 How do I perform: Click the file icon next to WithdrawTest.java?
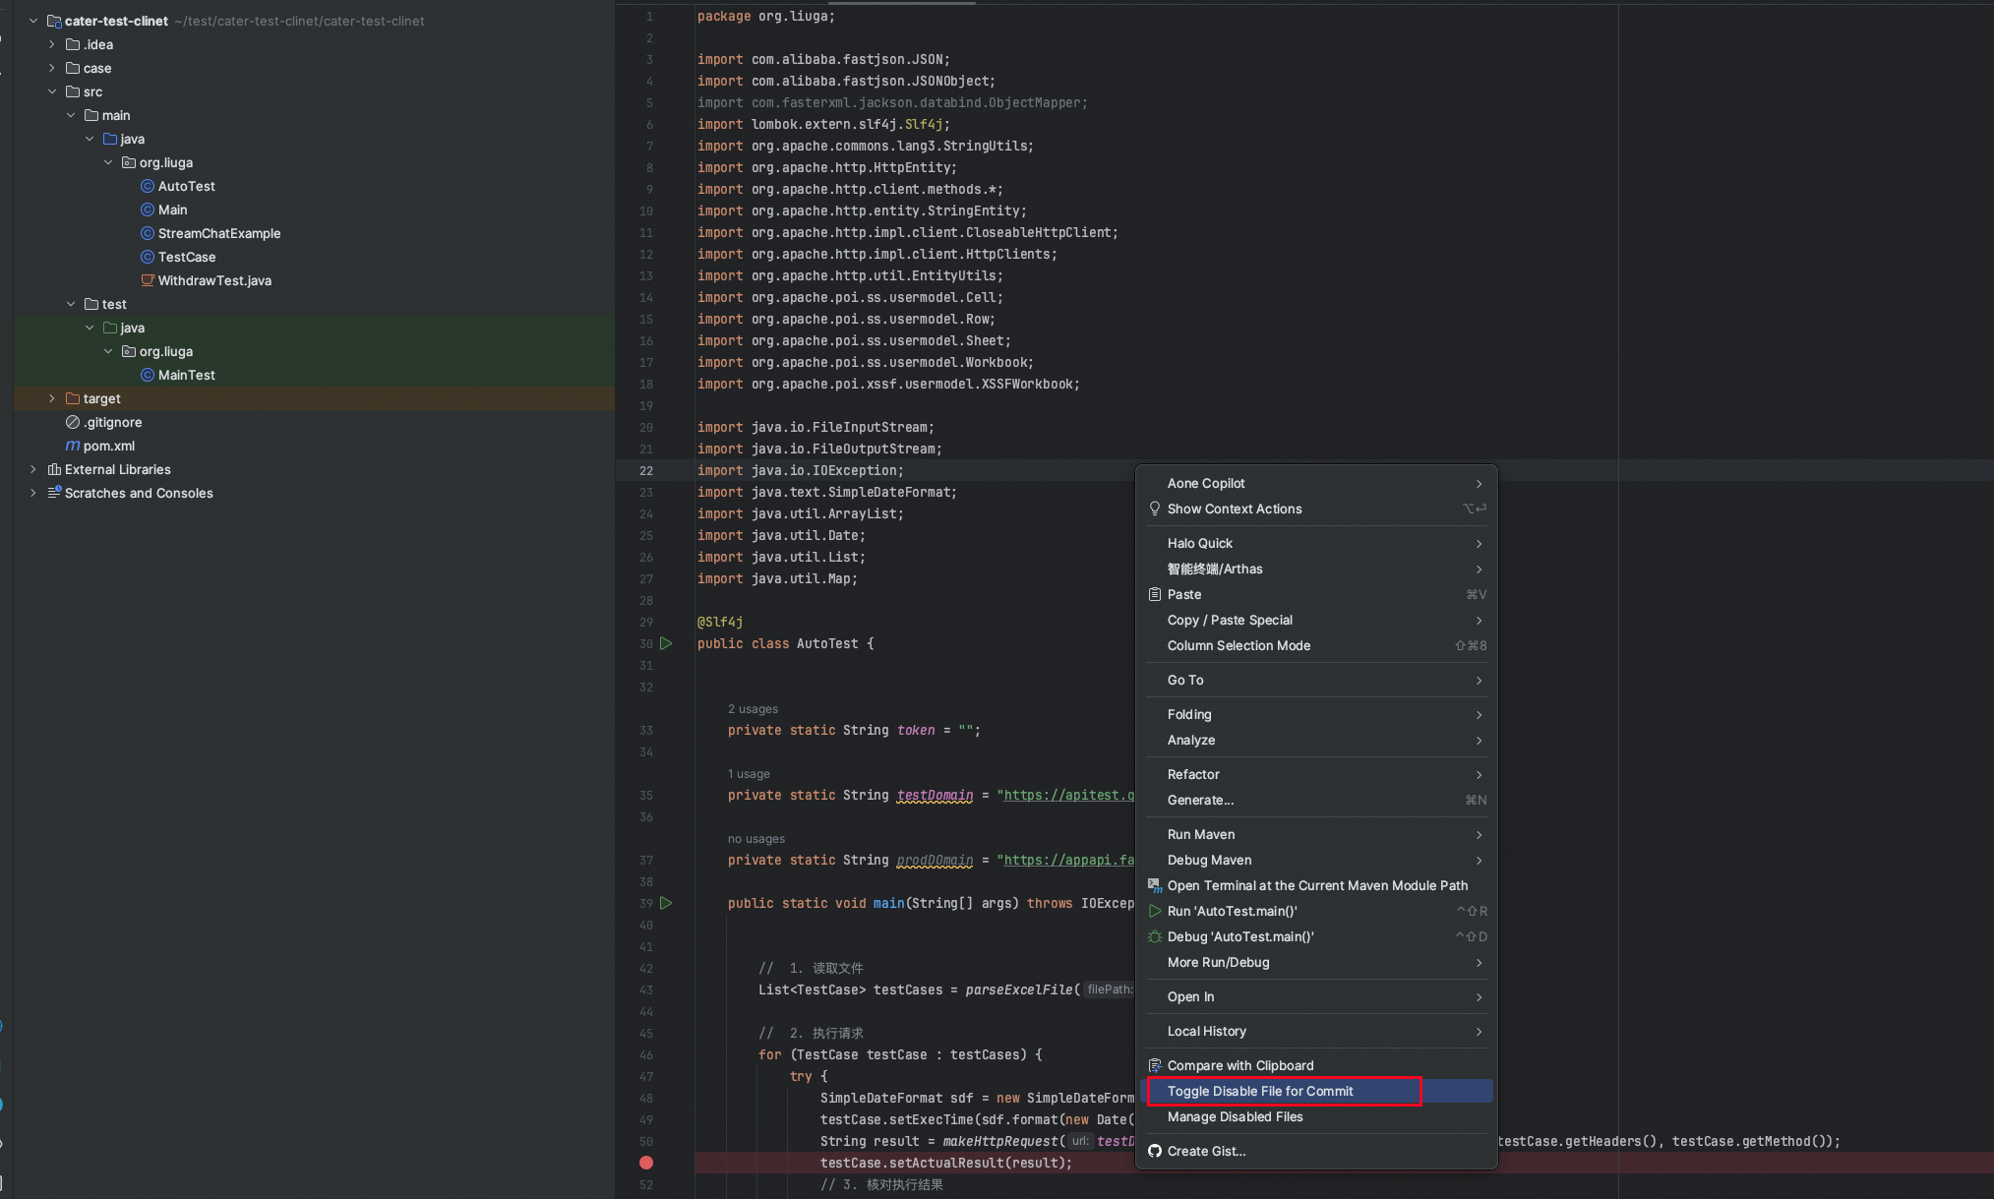148,280
